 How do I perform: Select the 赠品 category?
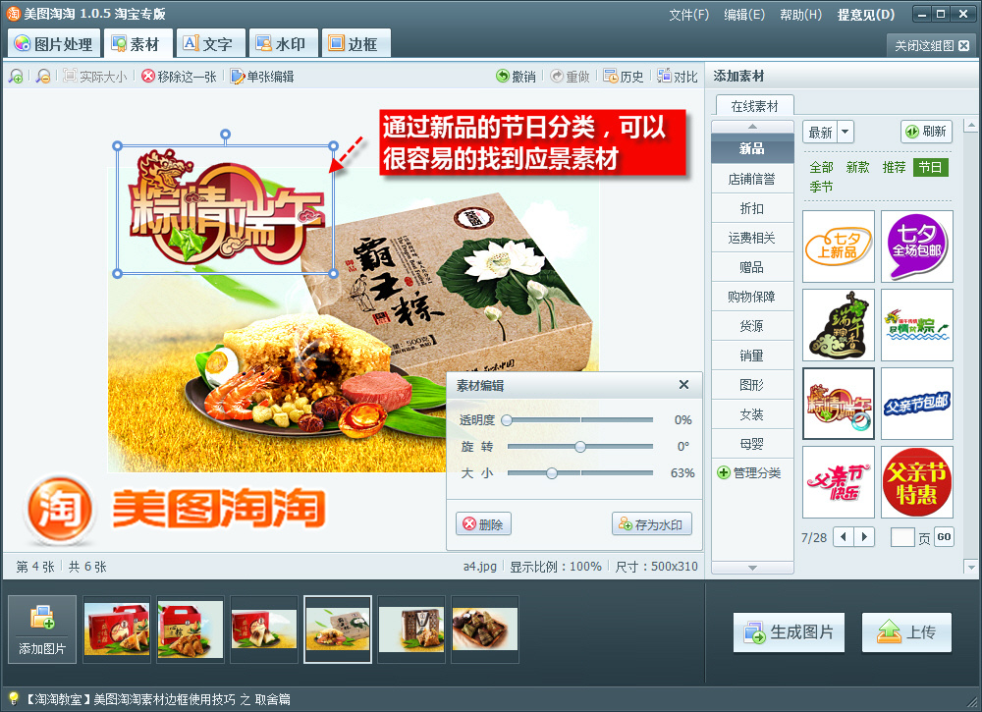tap(752, 267)
